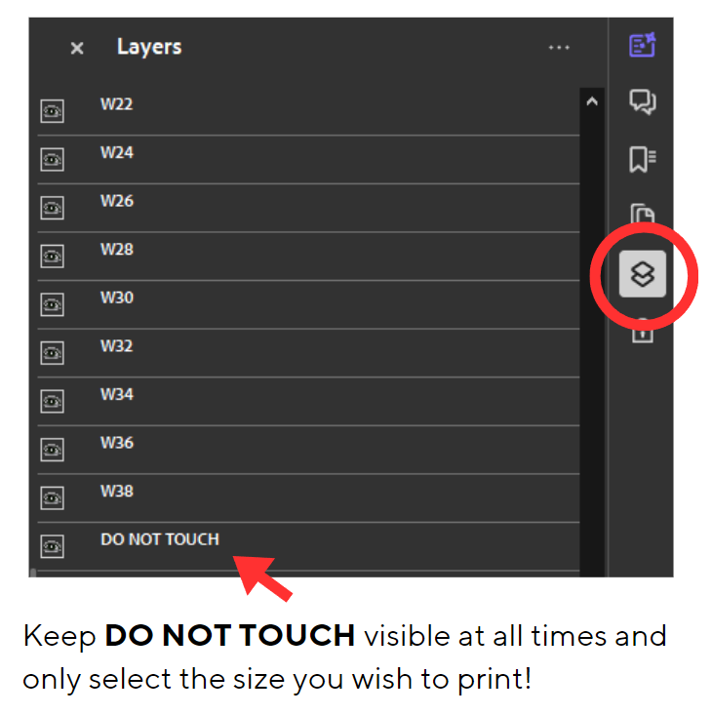
Task: Close the Layers panel
Action: tap(77, 48)
